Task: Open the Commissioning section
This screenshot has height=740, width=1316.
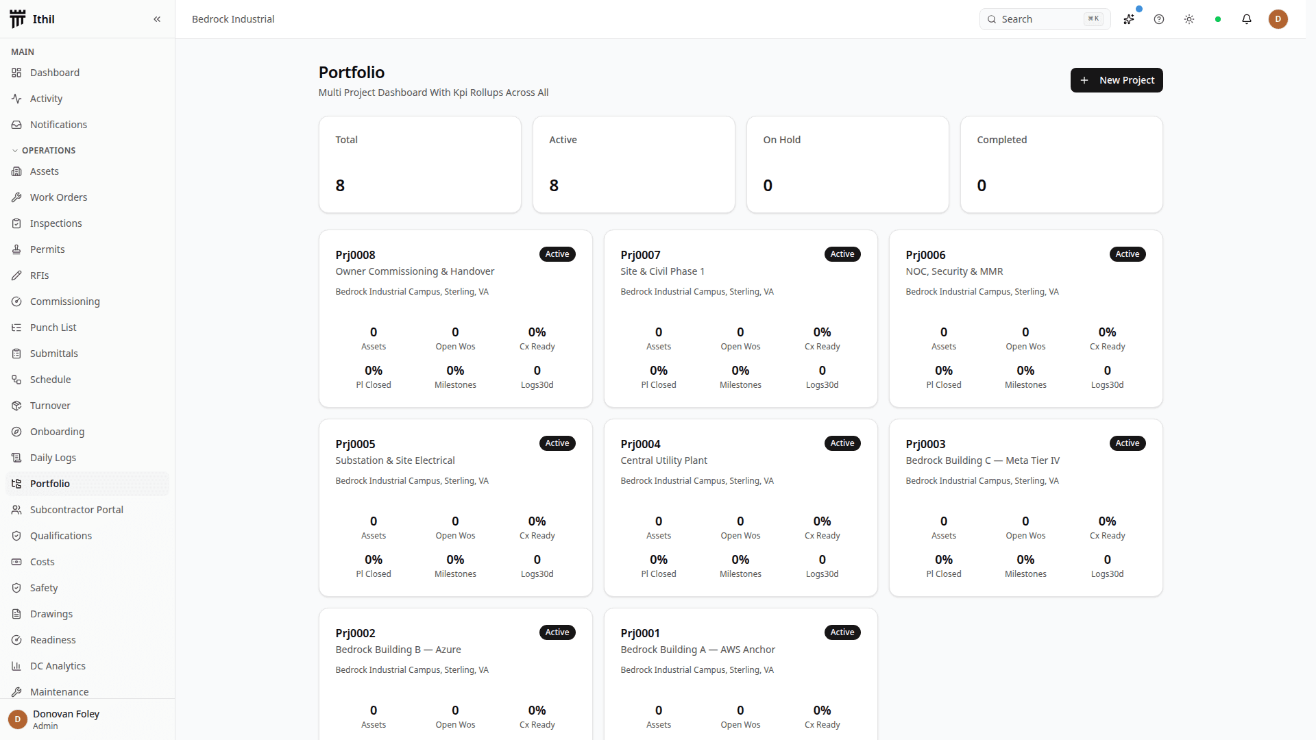Action: pyautogui.click(x=87, y=301)
